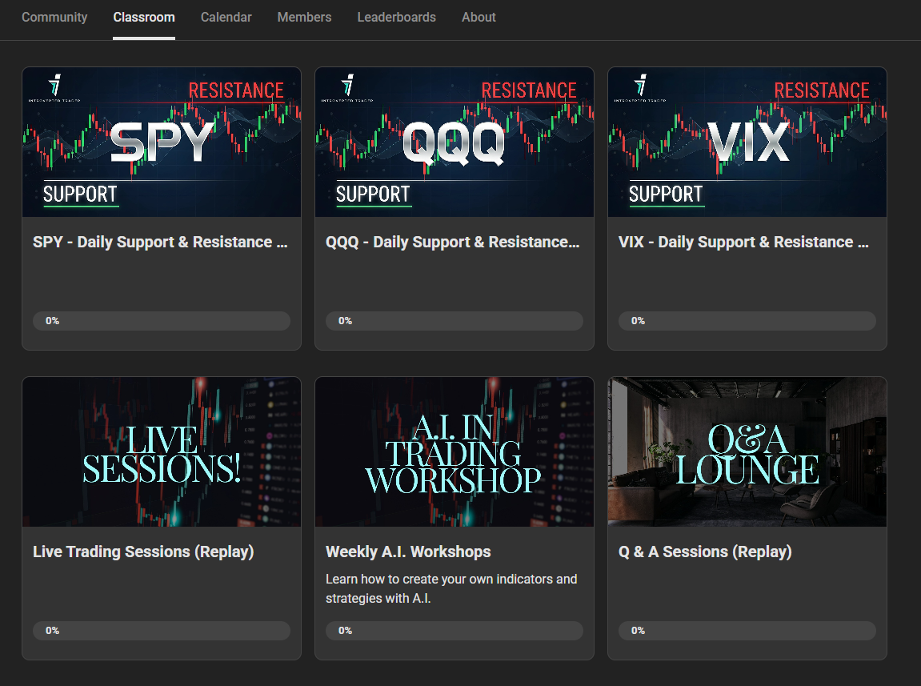Open the Leaderboards tab
Screen dimensions: 921x686
396,17
